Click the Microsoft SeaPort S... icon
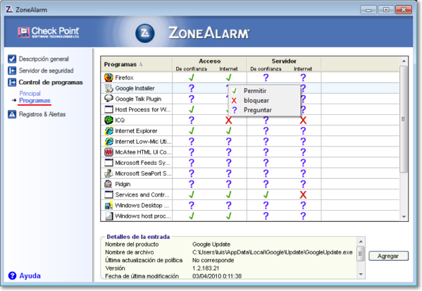Viewport: 422px width, 291px height. 108,173
